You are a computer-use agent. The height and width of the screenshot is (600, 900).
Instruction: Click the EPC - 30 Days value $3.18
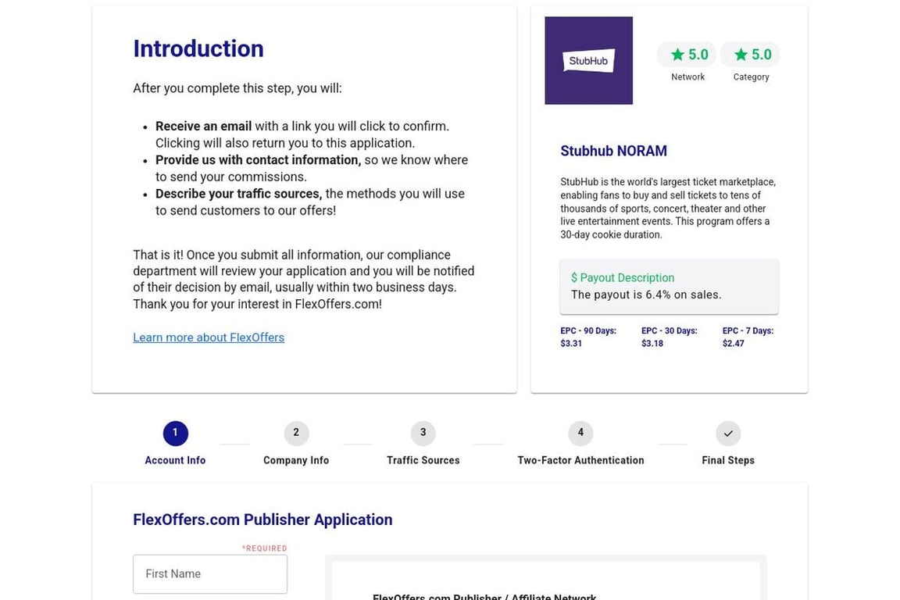tap(652, 343)
